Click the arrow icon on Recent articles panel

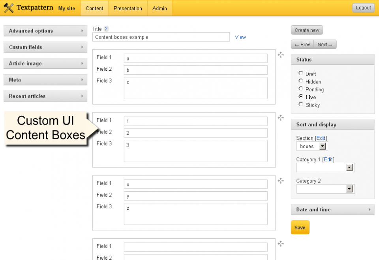(83, 96)
